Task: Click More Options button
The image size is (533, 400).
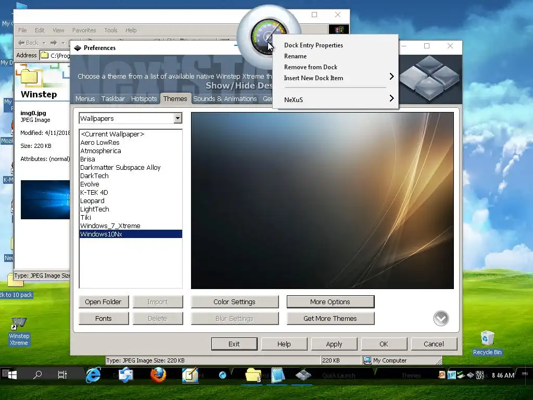Action: pyautogui.click(x=330, y=302)
